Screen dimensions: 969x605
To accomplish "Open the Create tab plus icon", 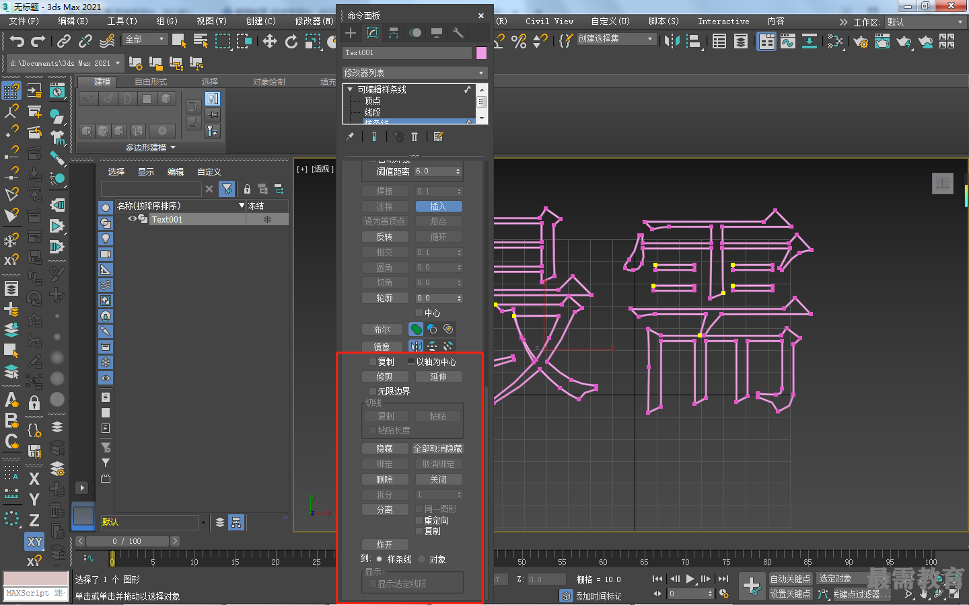I will [x=351, y=33].
